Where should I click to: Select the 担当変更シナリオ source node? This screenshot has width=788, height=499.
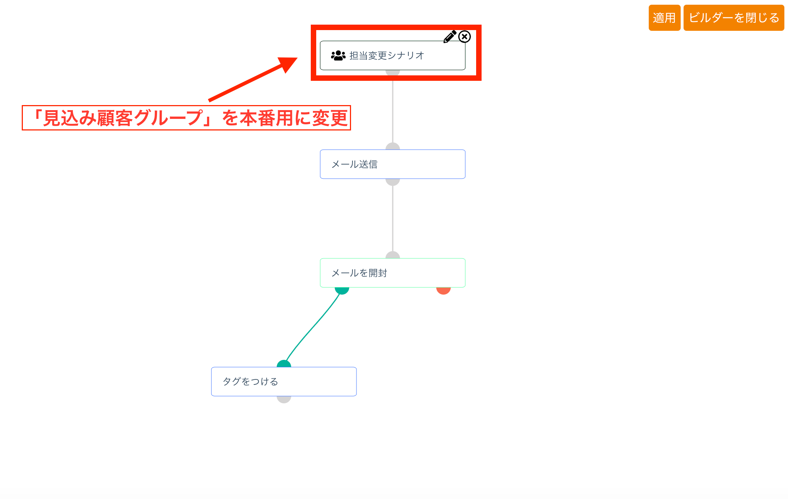392,55
